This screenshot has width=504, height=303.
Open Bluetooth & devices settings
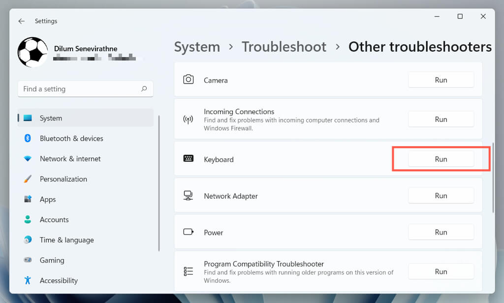coord(71,139)
